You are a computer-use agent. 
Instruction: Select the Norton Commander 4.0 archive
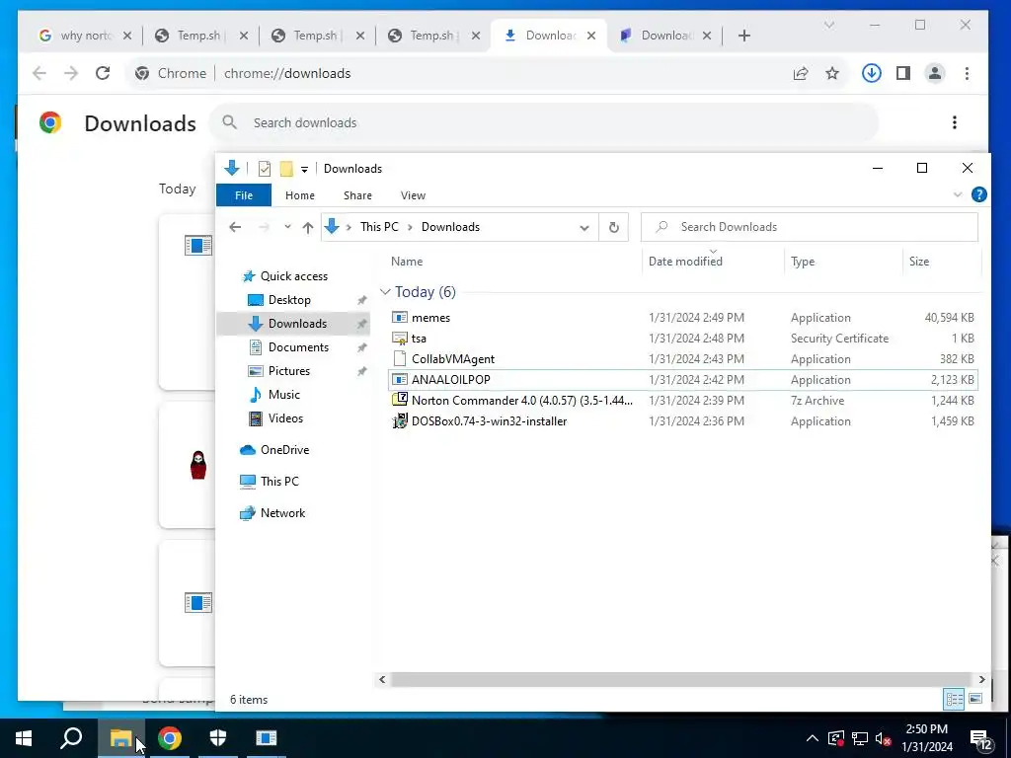683,401
